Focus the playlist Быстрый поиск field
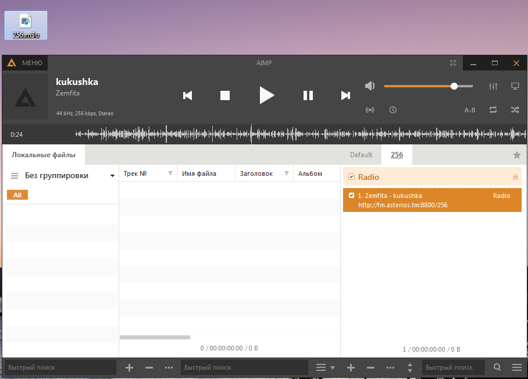 point(453,367)
